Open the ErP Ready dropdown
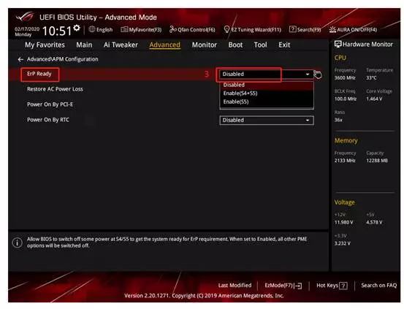This screenshot has width=404, height=309. click(267, 75)
